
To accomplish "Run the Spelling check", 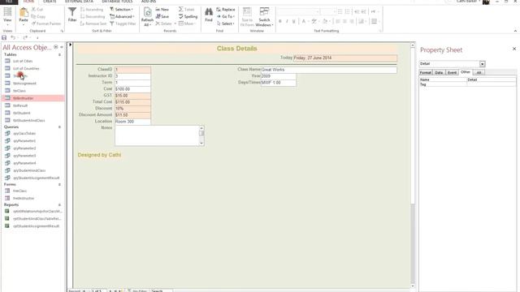I will [x=188, y=16].
